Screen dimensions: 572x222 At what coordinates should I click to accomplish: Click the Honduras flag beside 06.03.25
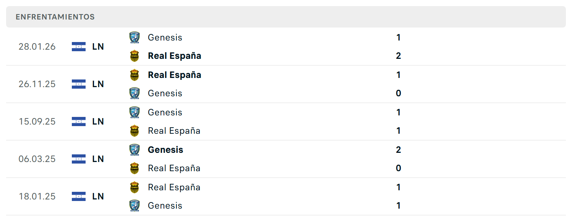tap(79, 159)
